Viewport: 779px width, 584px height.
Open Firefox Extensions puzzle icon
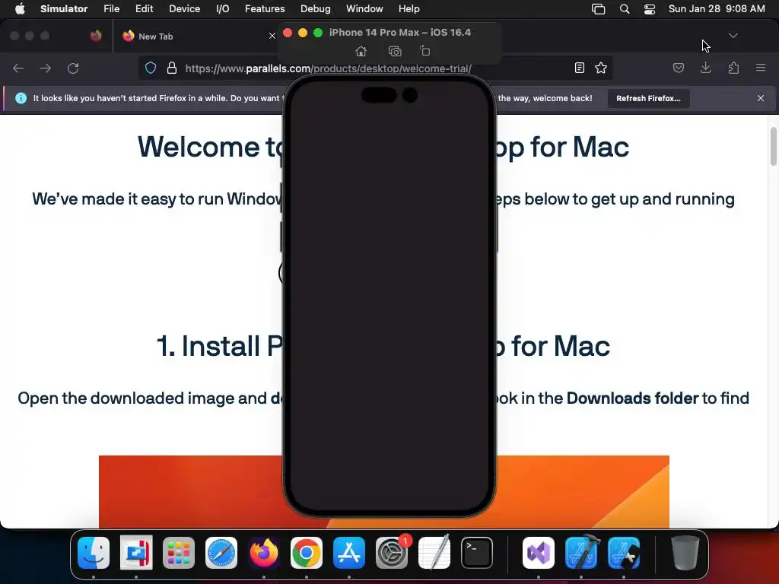[x=733, y=68]
